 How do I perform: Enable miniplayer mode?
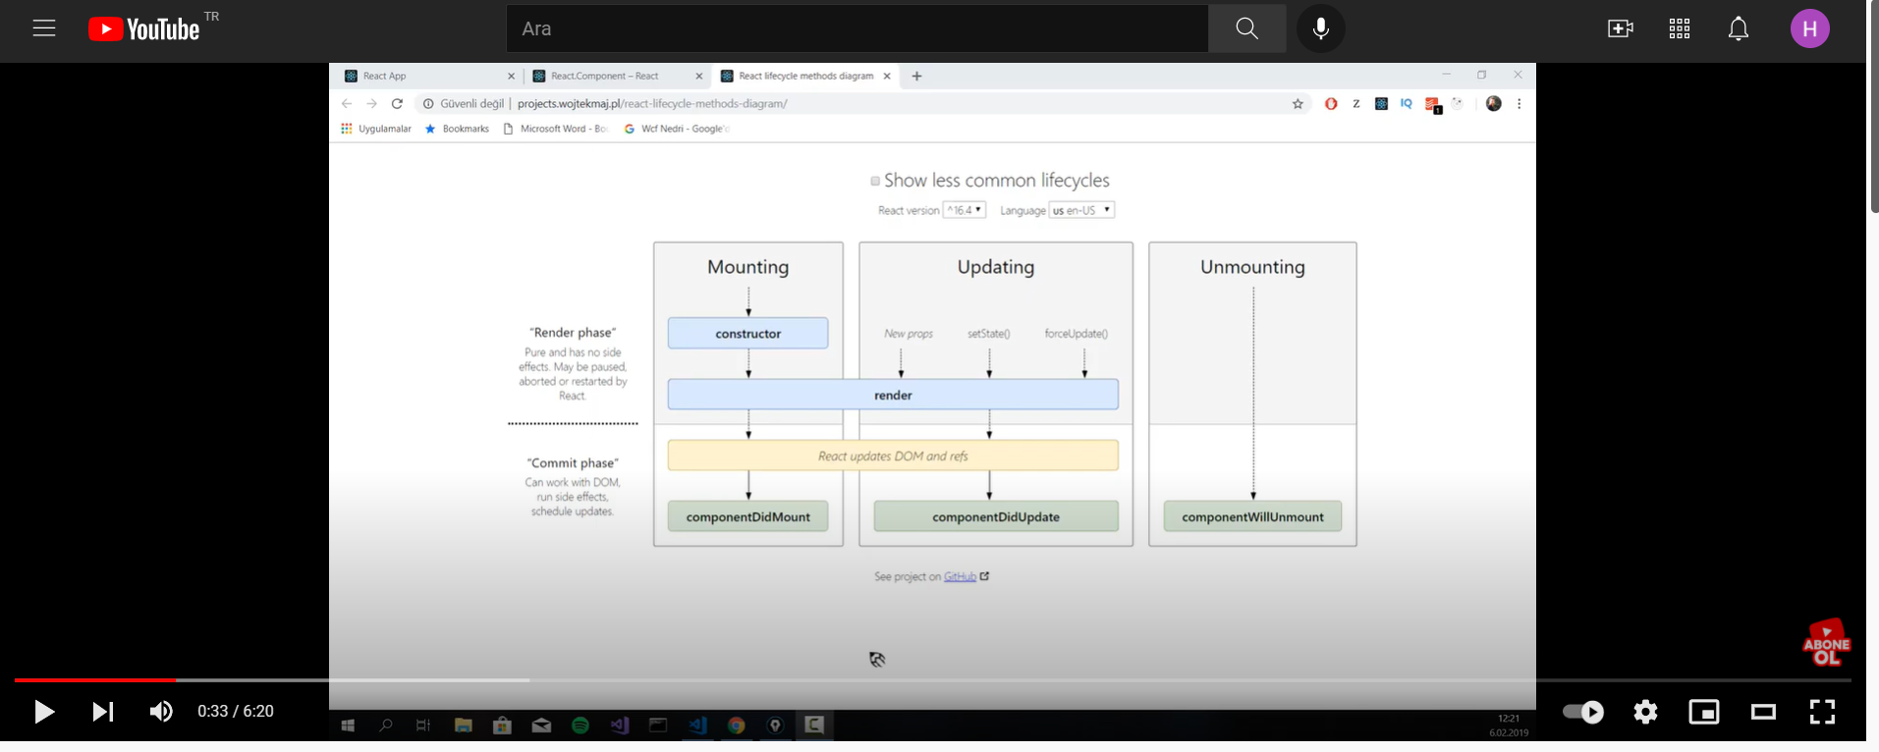click(1704, 712)
